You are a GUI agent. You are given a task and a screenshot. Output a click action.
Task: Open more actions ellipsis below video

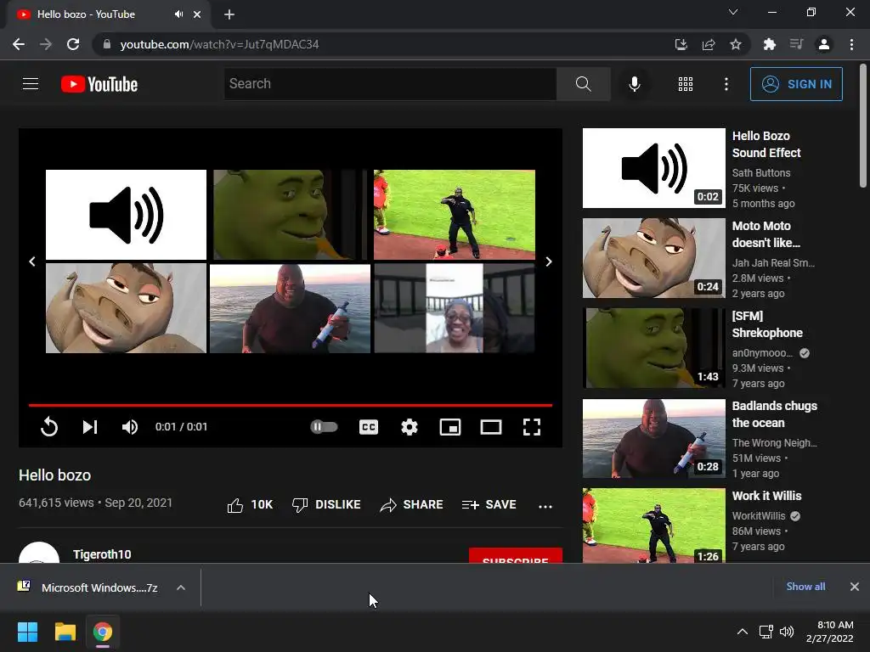(545, 506)
